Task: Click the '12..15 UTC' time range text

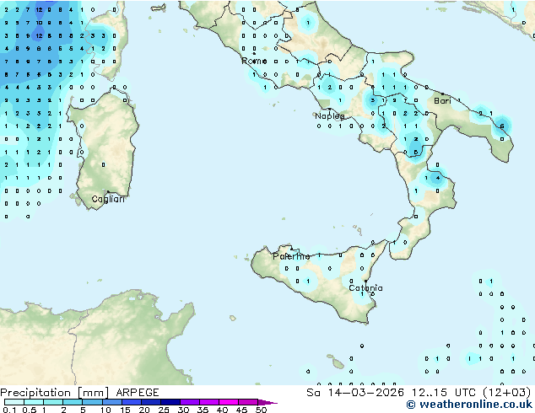Action: (444, 393)
